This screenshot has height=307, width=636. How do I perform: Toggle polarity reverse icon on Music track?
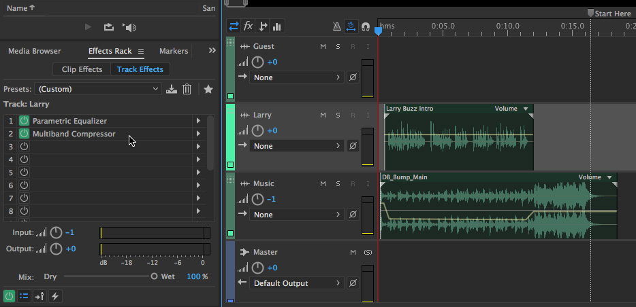click(x=353, y=215)
